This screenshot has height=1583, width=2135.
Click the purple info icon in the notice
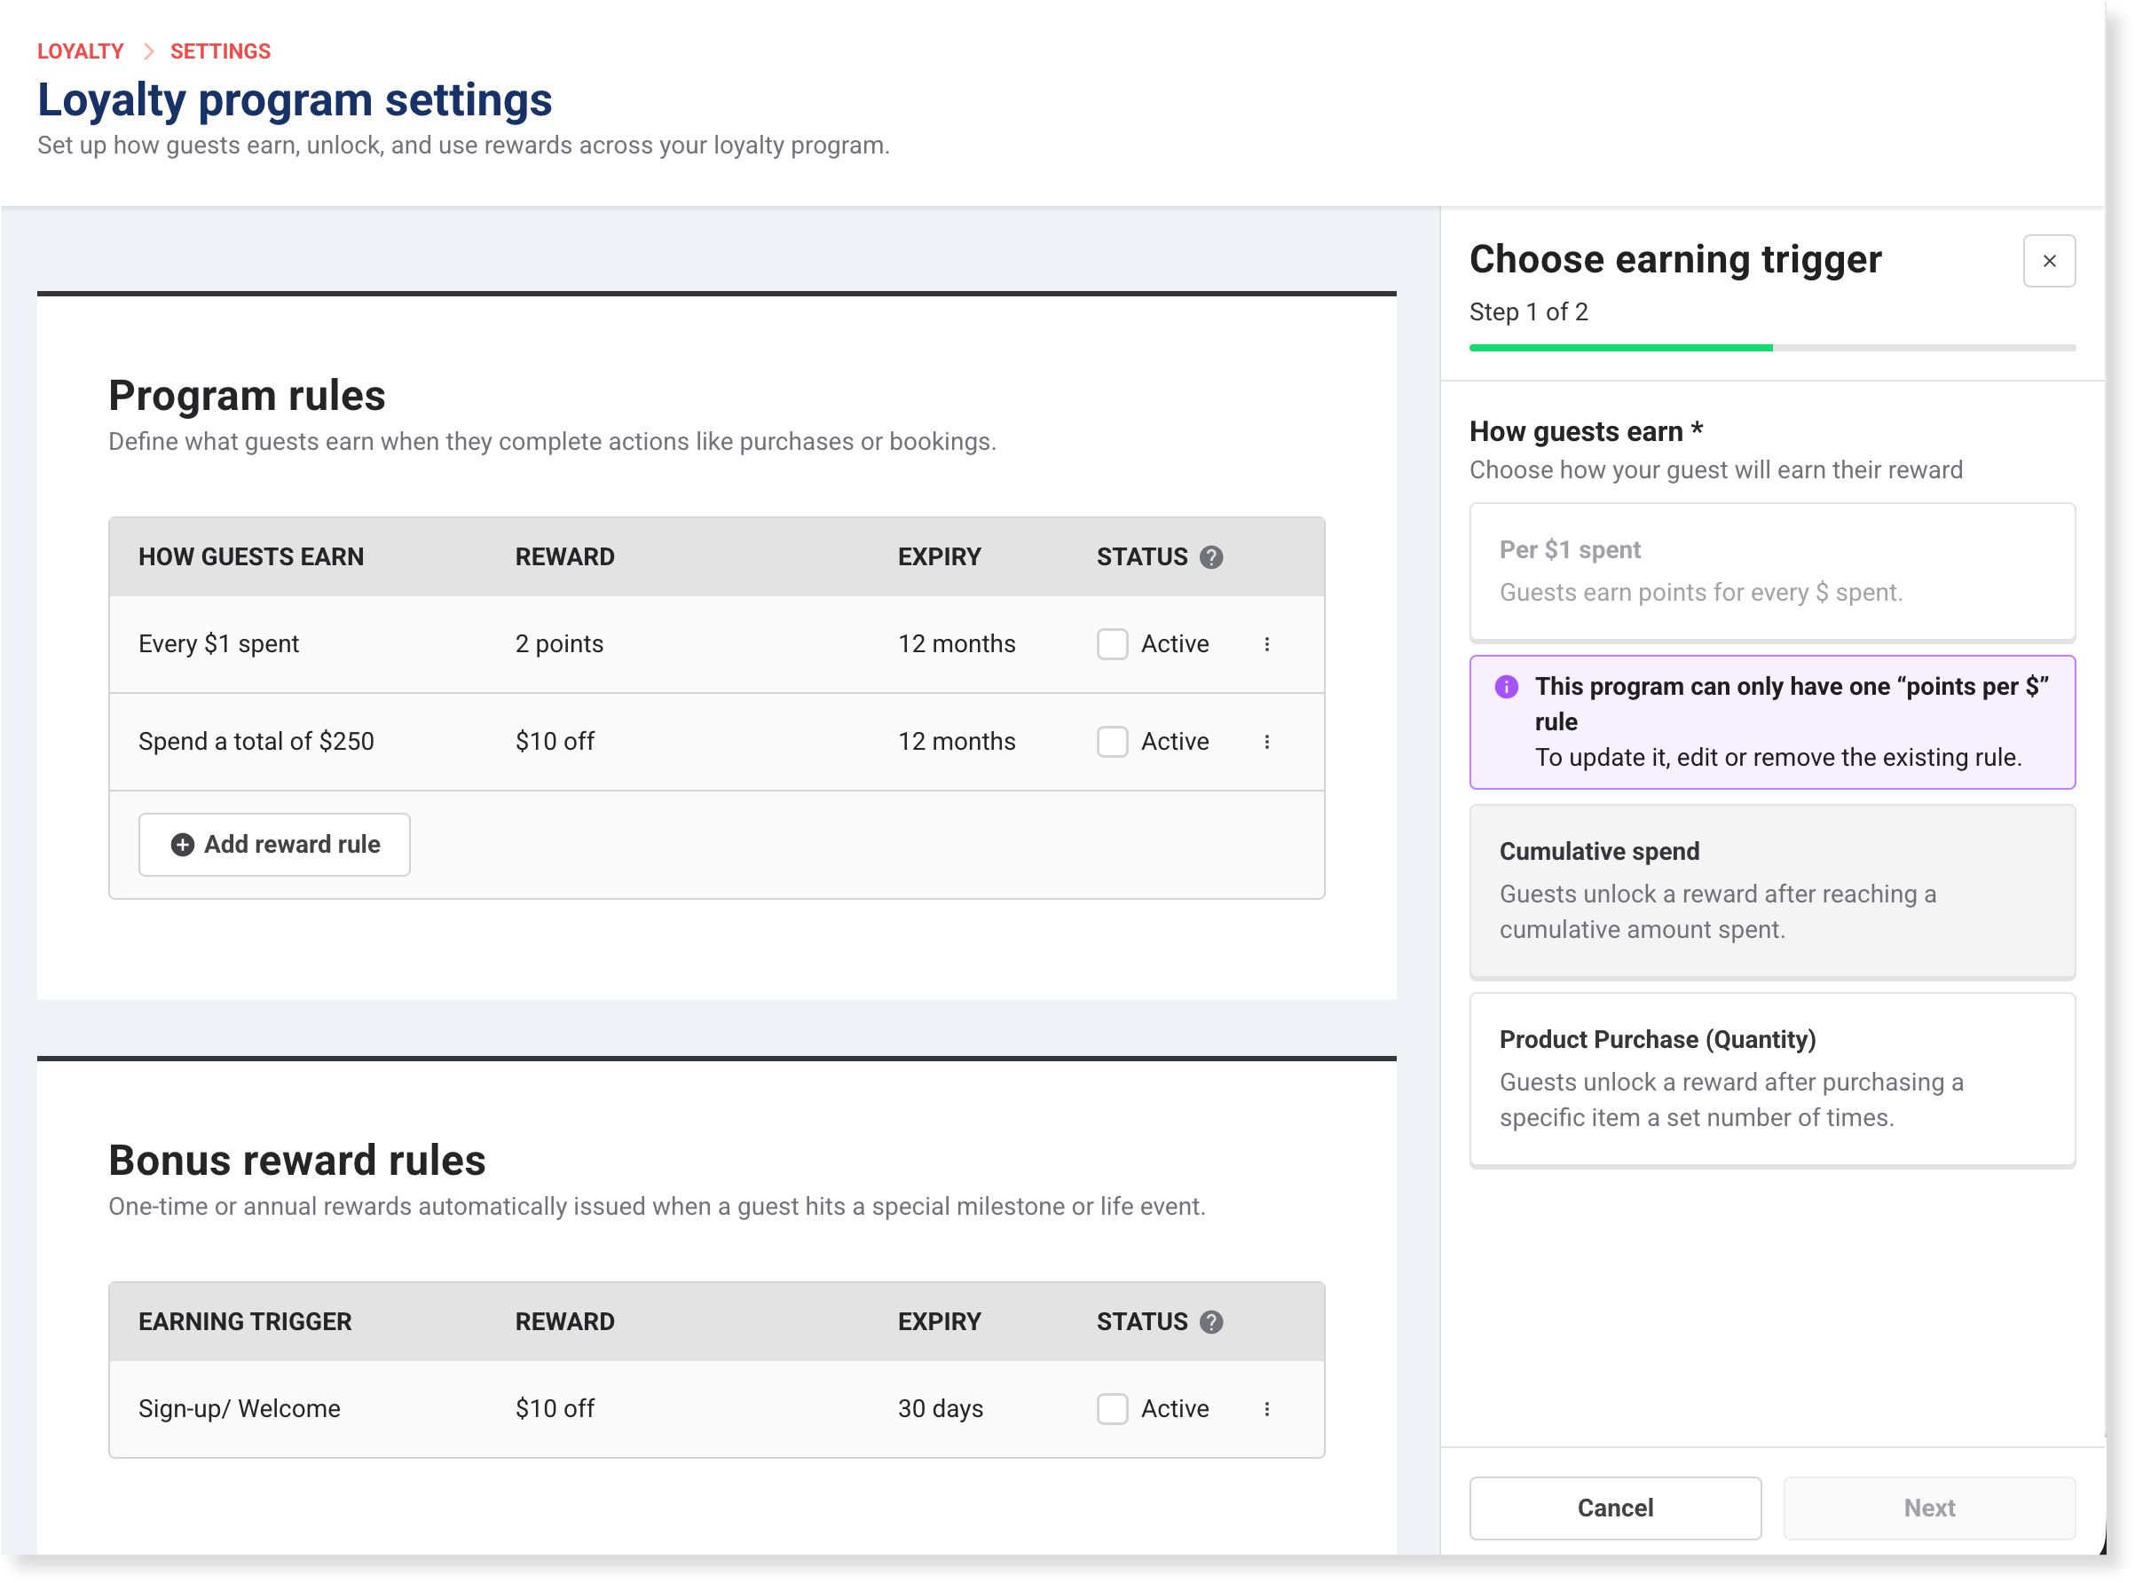(x=1507, y=686)
